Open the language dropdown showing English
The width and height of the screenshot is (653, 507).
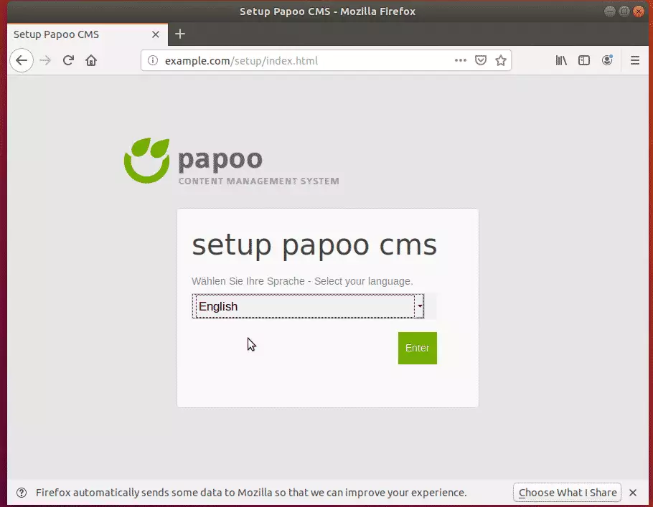[x=308, y=306]
